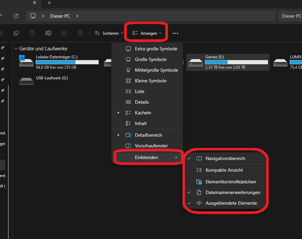Viewport: 302px width, 239px height.
Task: Open the Sortieren dropdown
Action: pyautogui.click(x=109, y=33)
